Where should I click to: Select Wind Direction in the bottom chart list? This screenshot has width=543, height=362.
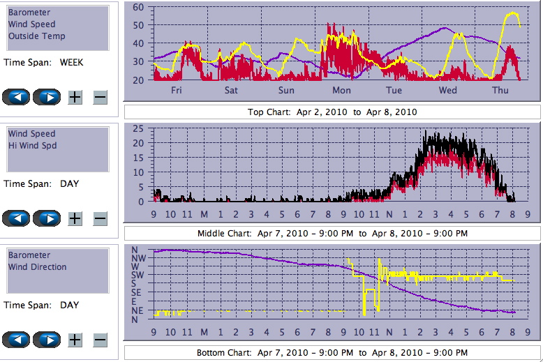38,267
